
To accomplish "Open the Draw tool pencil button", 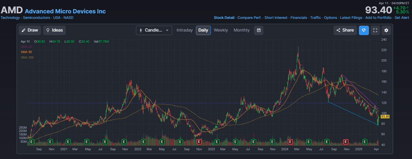I will pyautogui.click(x=30, y=30).
